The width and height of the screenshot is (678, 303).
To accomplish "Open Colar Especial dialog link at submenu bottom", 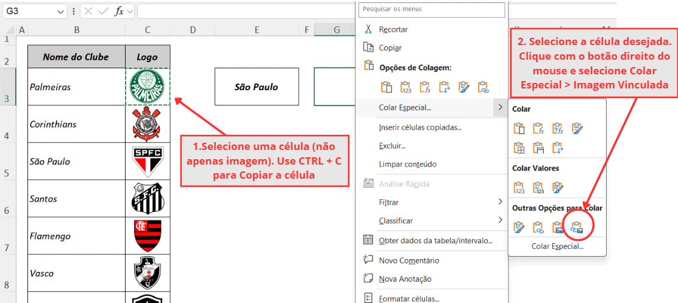I will pyautogui.click(x=557, y=247).
